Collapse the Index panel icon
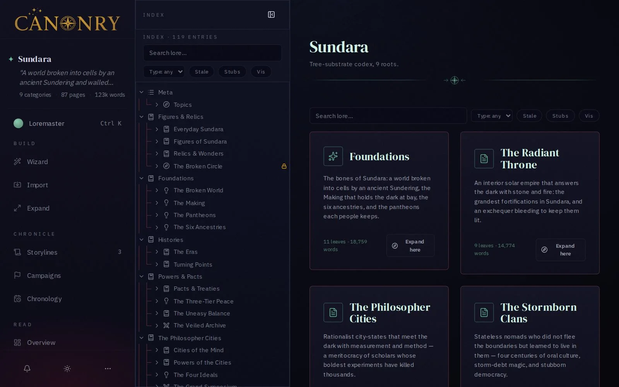The image size is (619, 387). 271,15
